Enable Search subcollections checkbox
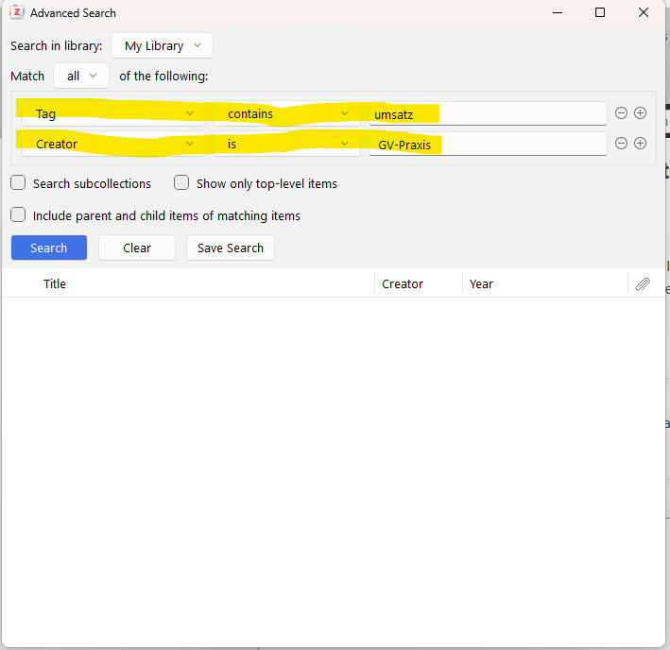670x650 pixels. [18, 182]
